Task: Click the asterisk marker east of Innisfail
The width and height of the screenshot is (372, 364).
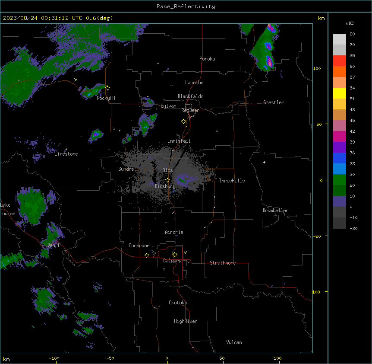Action: coord(217,131)
